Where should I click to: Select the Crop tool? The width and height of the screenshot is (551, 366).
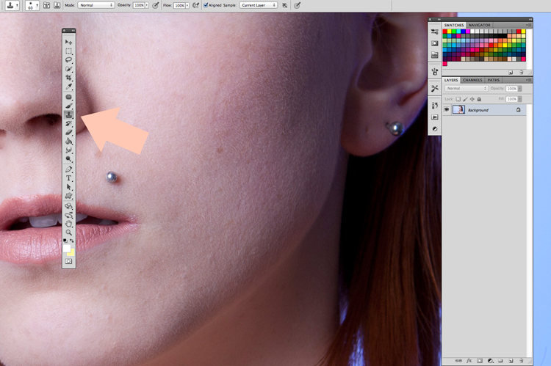coord(69,78)
